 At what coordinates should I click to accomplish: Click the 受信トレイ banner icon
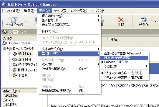click(4, 32)
